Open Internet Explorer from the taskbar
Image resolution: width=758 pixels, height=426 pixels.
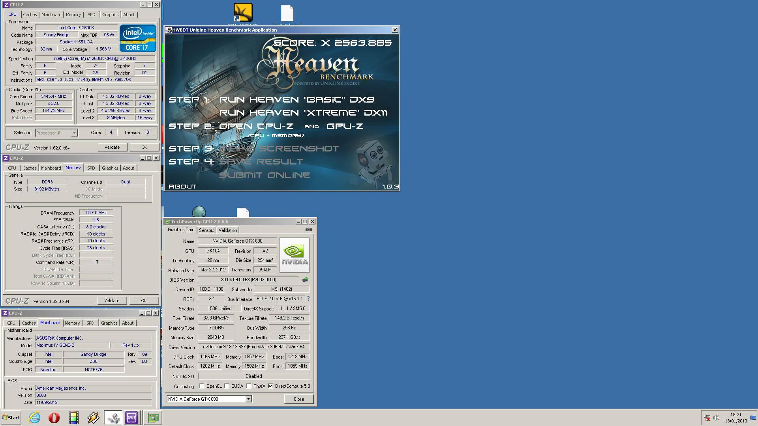click(x=34, y=417)
